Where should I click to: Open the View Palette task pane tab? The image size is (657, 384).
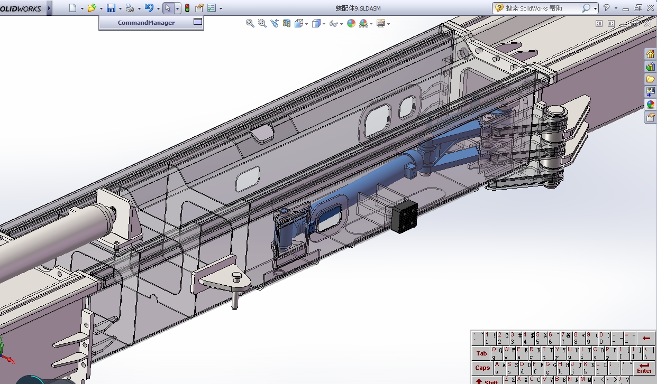[x=650, y=92]
